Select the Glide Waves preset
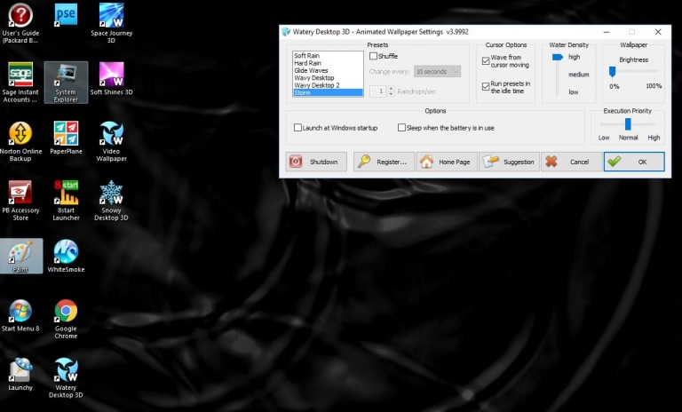 [310, 70]
